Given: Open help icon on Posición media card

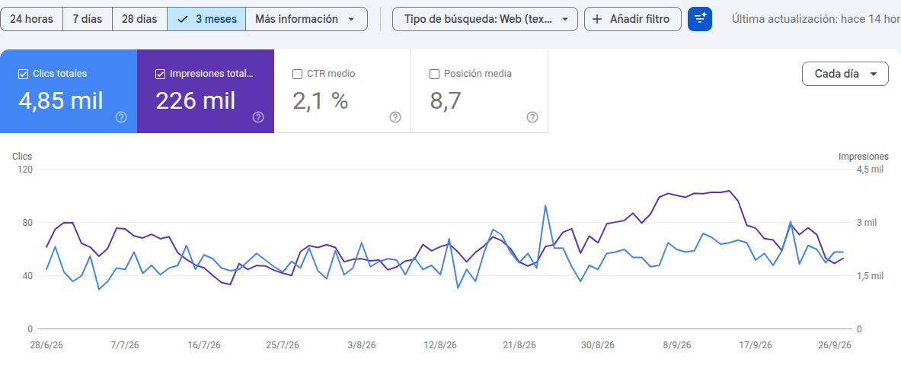Looking at the screenshot, I should [532, 117].
